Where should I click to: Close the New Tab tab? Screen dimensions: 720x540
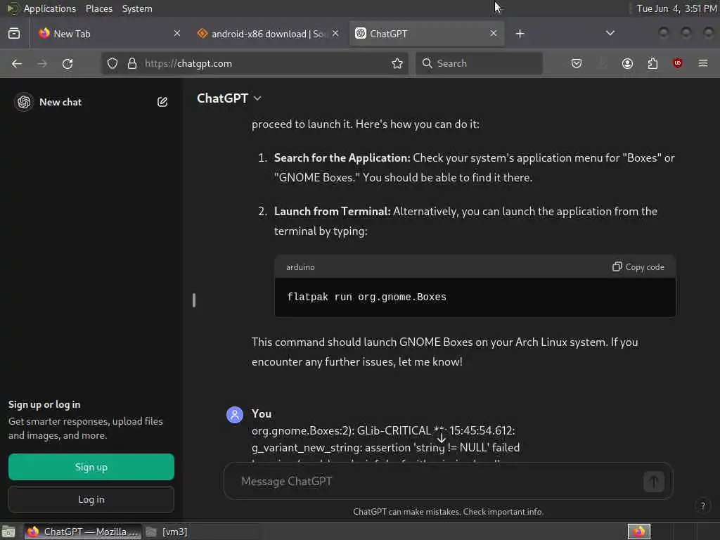pyautogui.click(x=177, y=34)
